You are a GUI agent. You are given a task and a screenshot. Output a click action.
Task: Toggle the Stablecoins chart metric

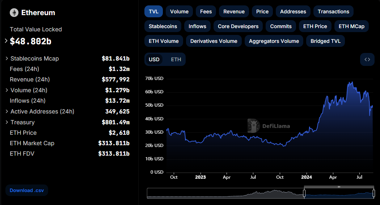click(x=163, y=26)
